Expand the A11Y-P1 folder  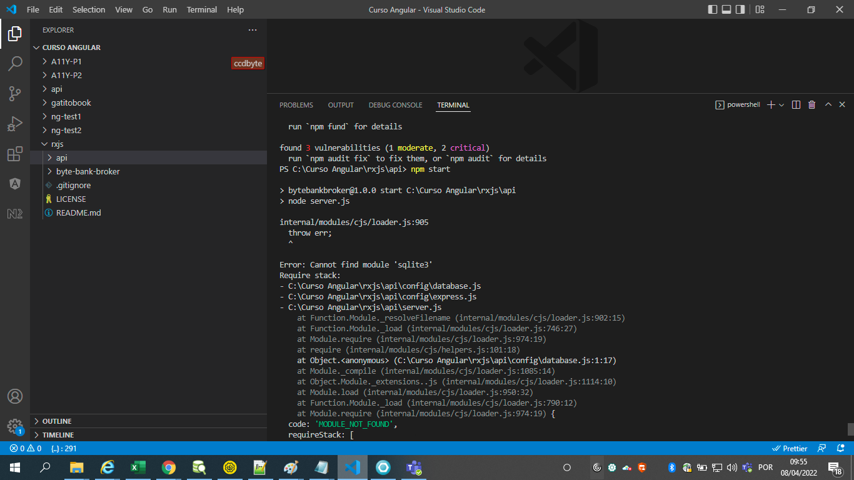[x=149, y=61]
